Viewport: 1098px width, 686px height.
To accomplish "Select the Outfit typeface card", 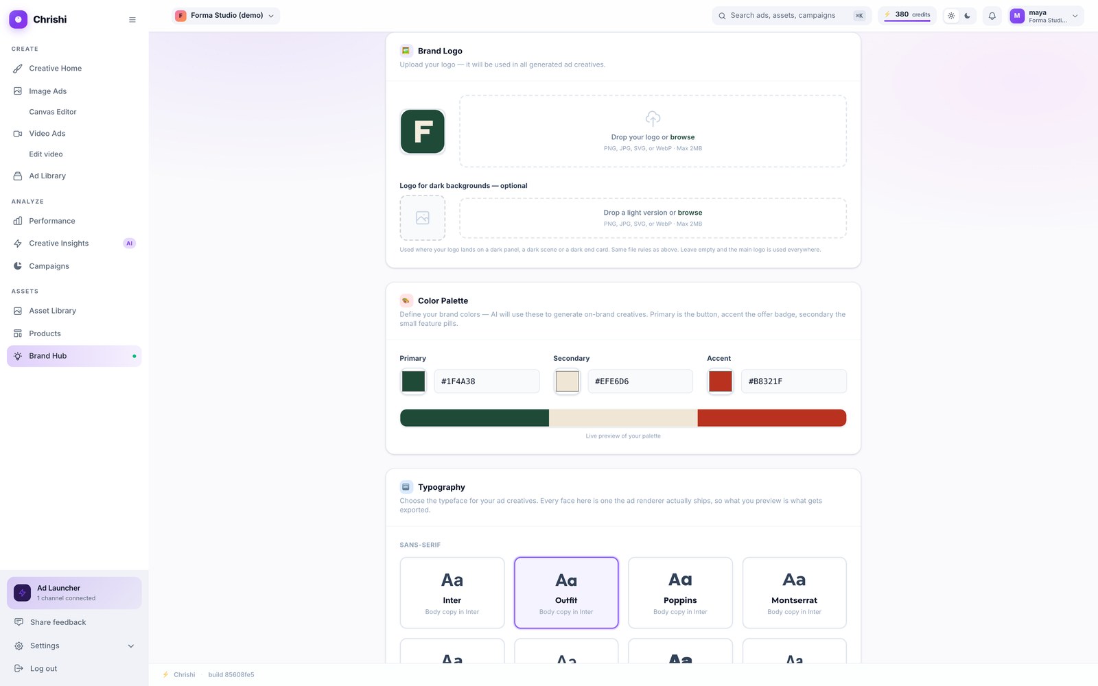I will coord(566,593).
